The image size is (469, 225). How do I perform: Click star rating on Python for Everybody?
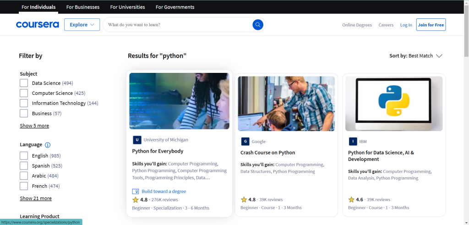(x=136, y=200)
